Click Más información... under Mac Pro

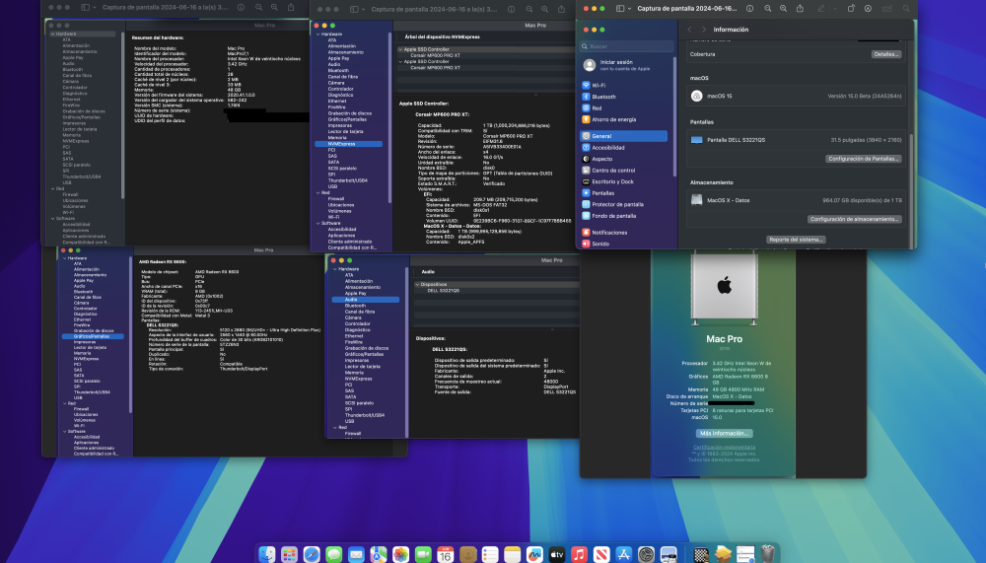tap(725, 434)
